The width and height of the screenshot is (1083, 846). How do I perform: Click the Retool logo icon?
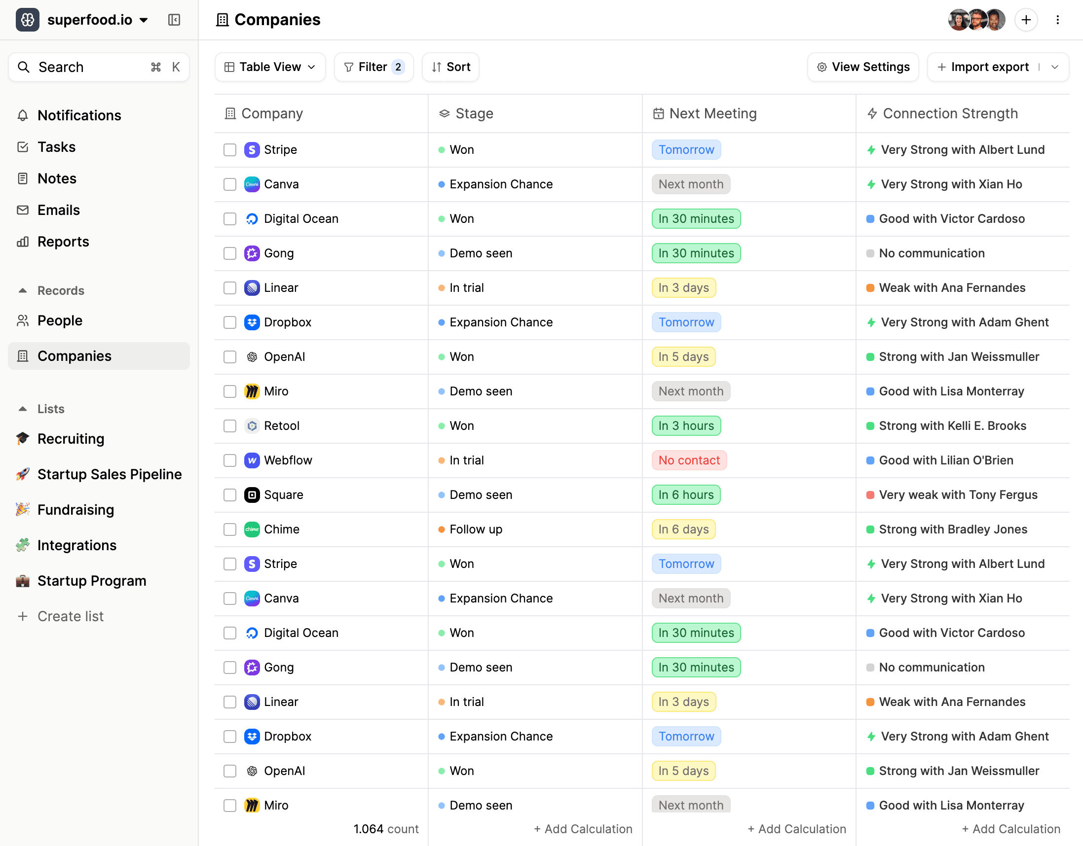click(x=252, y=426)
